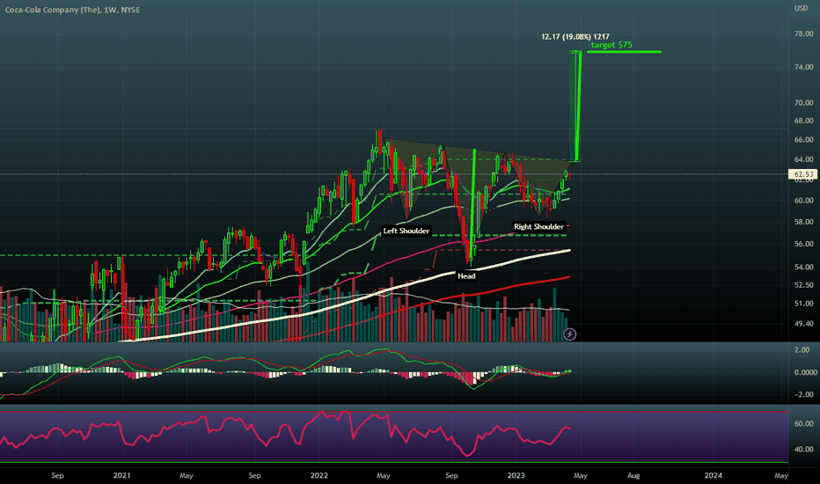
Task: Click the '12.17 (19.08%) 1217' measurement label
Action: pyautogui.click(x=575, y=37)
